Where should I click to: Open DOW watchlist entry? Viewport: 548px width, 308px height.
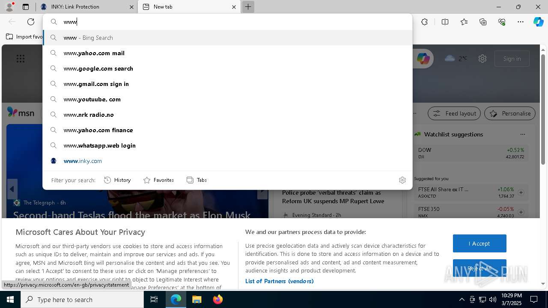pyautogui.click(x=471, y=153)
